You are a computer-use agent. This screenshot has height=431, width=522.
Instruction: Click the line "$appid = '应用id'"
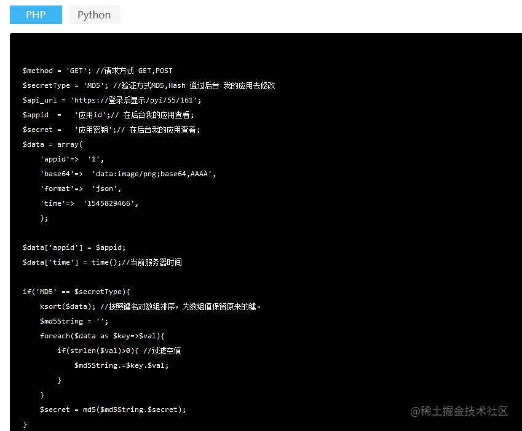tap(108, 115)
